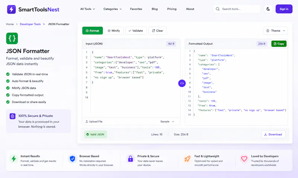Click the Size: 256 B status text

pos(181,134)
